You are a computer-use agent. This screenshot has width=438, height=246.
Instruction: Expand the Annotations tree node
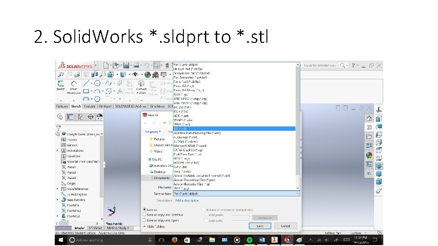click(57, 151)
